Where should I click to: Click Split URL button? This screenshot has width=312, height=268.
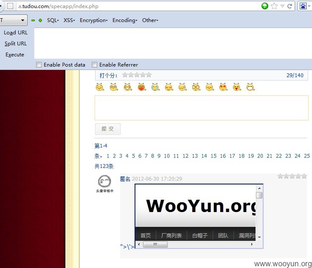tap(16, 44)
